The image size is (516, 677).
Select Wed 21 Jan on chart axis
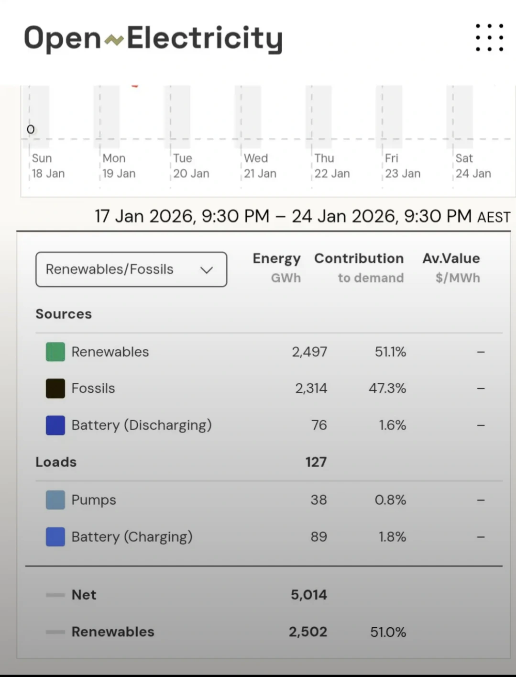click(x=260, y=166)
